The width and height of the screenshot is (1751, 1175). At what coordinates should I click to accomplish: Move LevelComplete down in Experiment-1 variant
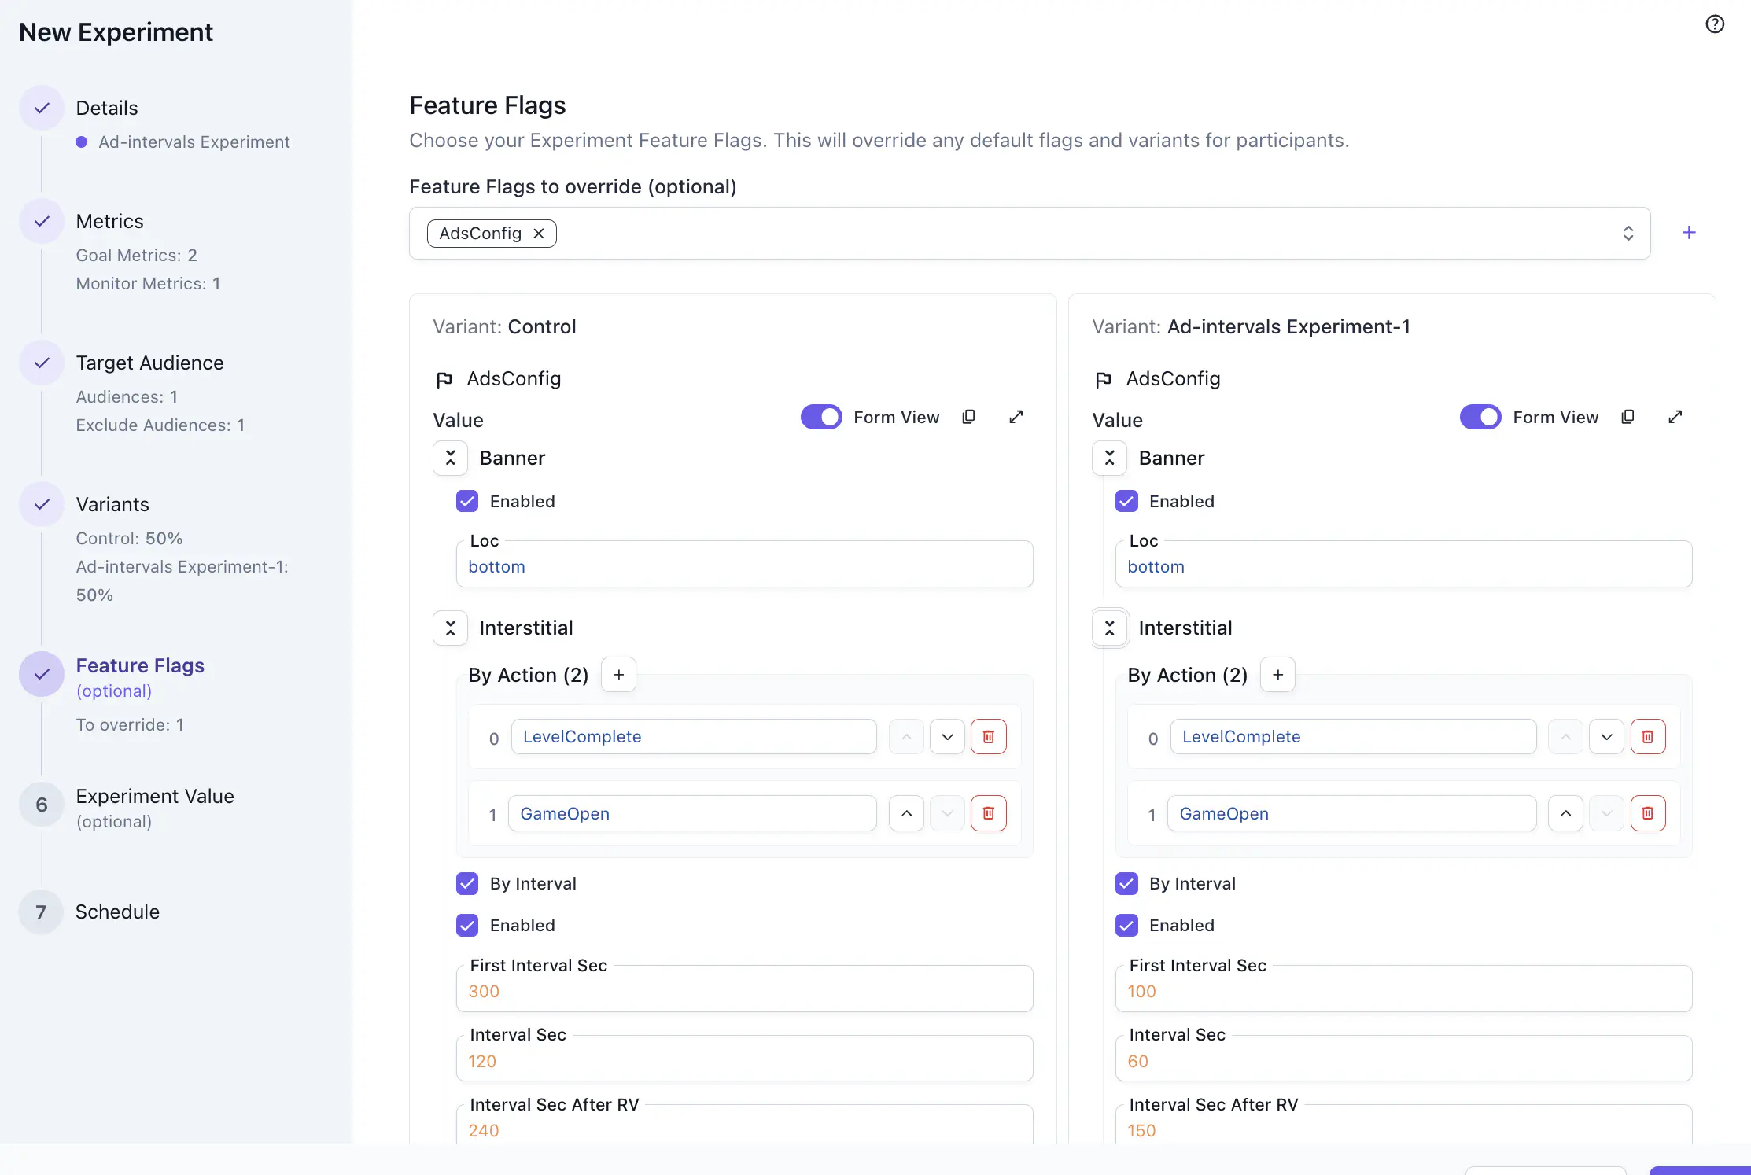click(1606, 736)
